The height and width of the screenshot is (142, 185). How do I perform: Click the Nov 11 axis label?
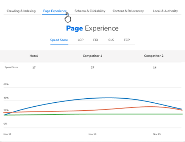pos(7,134)
